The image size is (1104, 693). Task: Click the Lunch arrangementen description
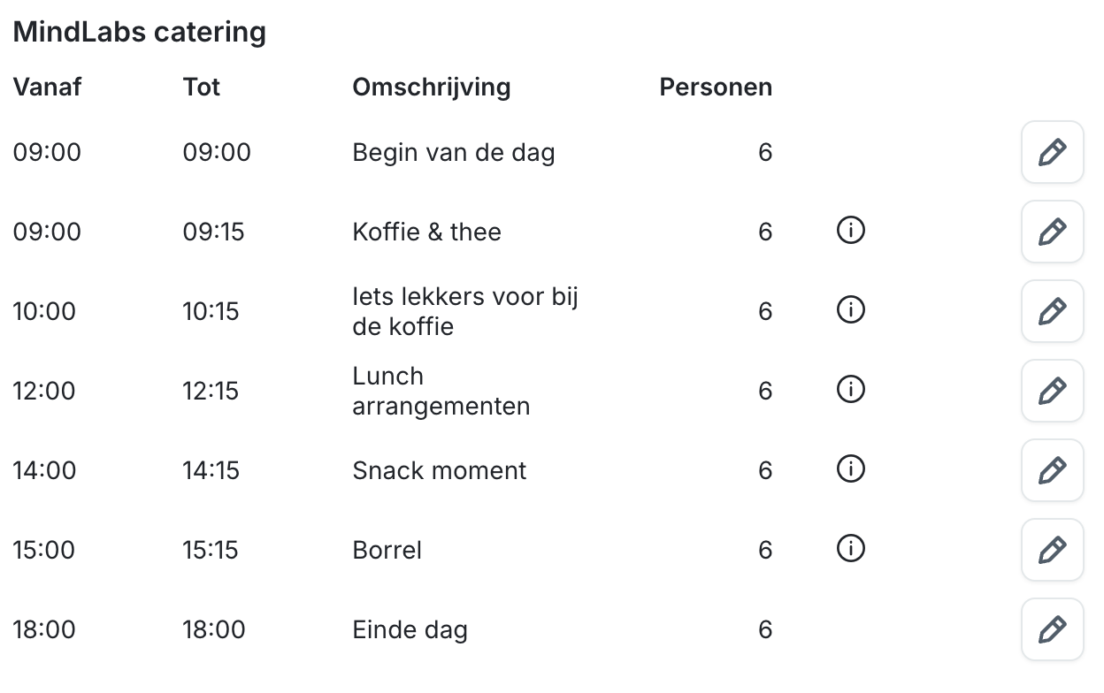441,391
